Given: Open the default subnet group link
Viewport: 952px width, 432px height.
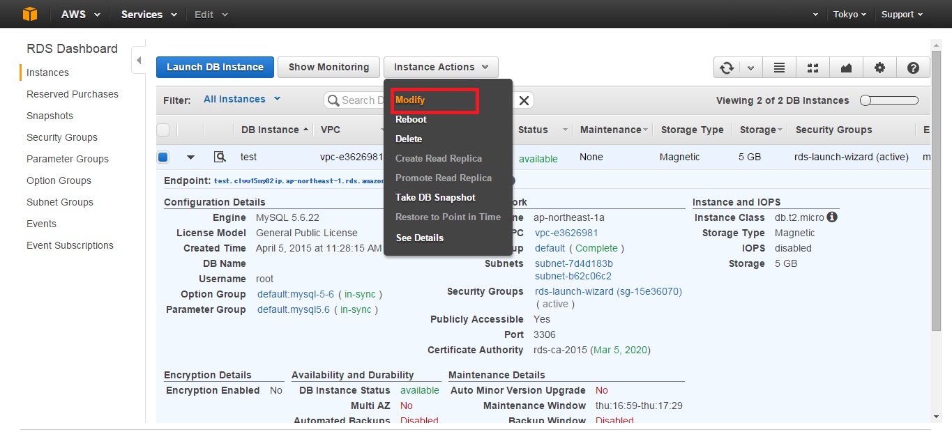Looking at the screenshot, I should (550, 248).
